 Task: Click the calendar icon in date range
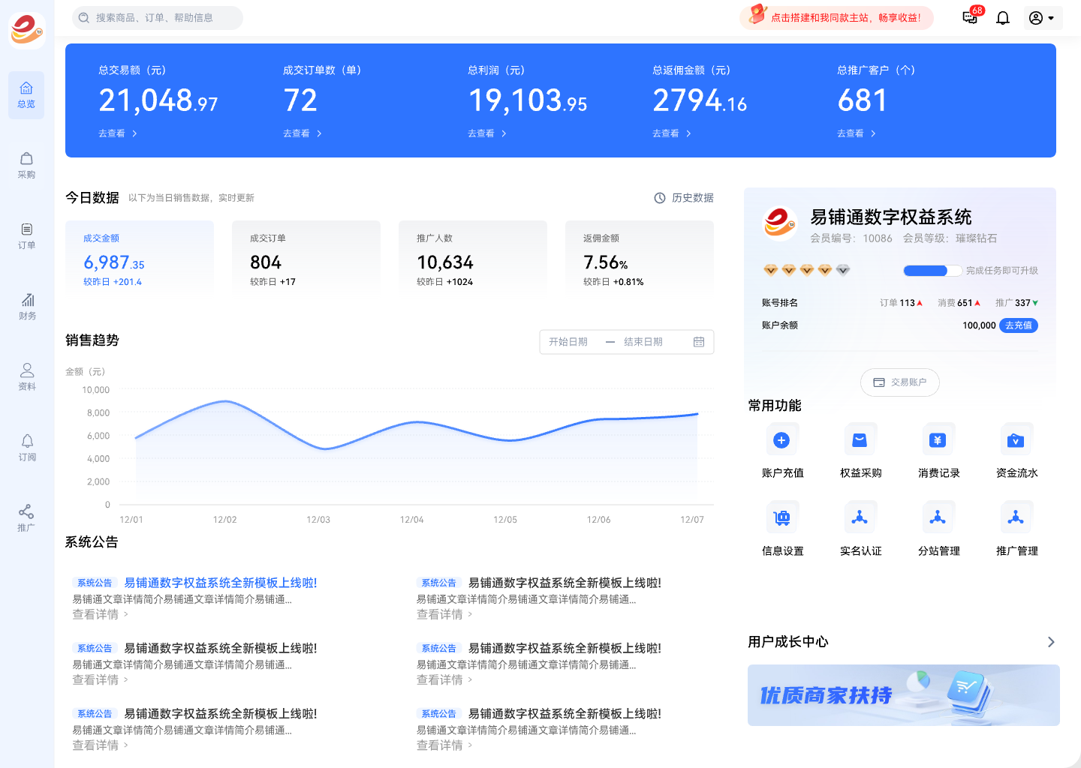(699, 342)
